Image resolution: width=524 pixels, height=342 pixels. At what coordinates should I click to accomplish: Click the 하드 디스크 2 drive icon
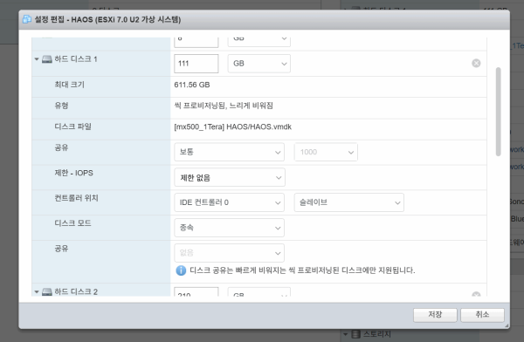coord(47,292)
